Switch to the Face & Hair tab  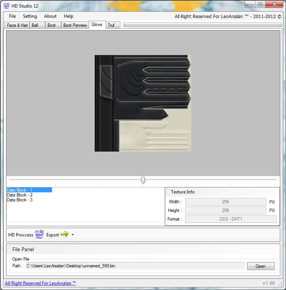tap(17, 25)
